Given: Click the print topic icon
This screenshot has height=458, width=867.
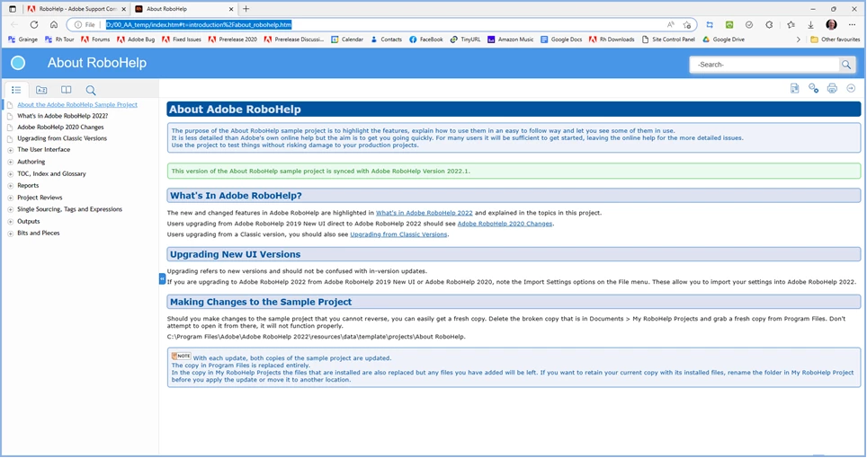Looking at the screenshot, I should [832, 88].
